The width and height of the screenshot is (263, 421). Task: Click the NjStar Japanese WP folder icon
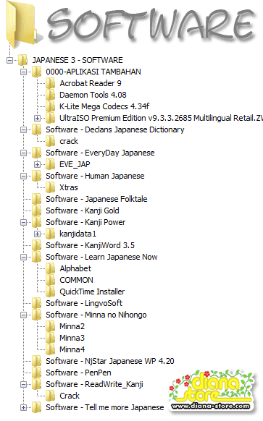click(x=36, y=361)
